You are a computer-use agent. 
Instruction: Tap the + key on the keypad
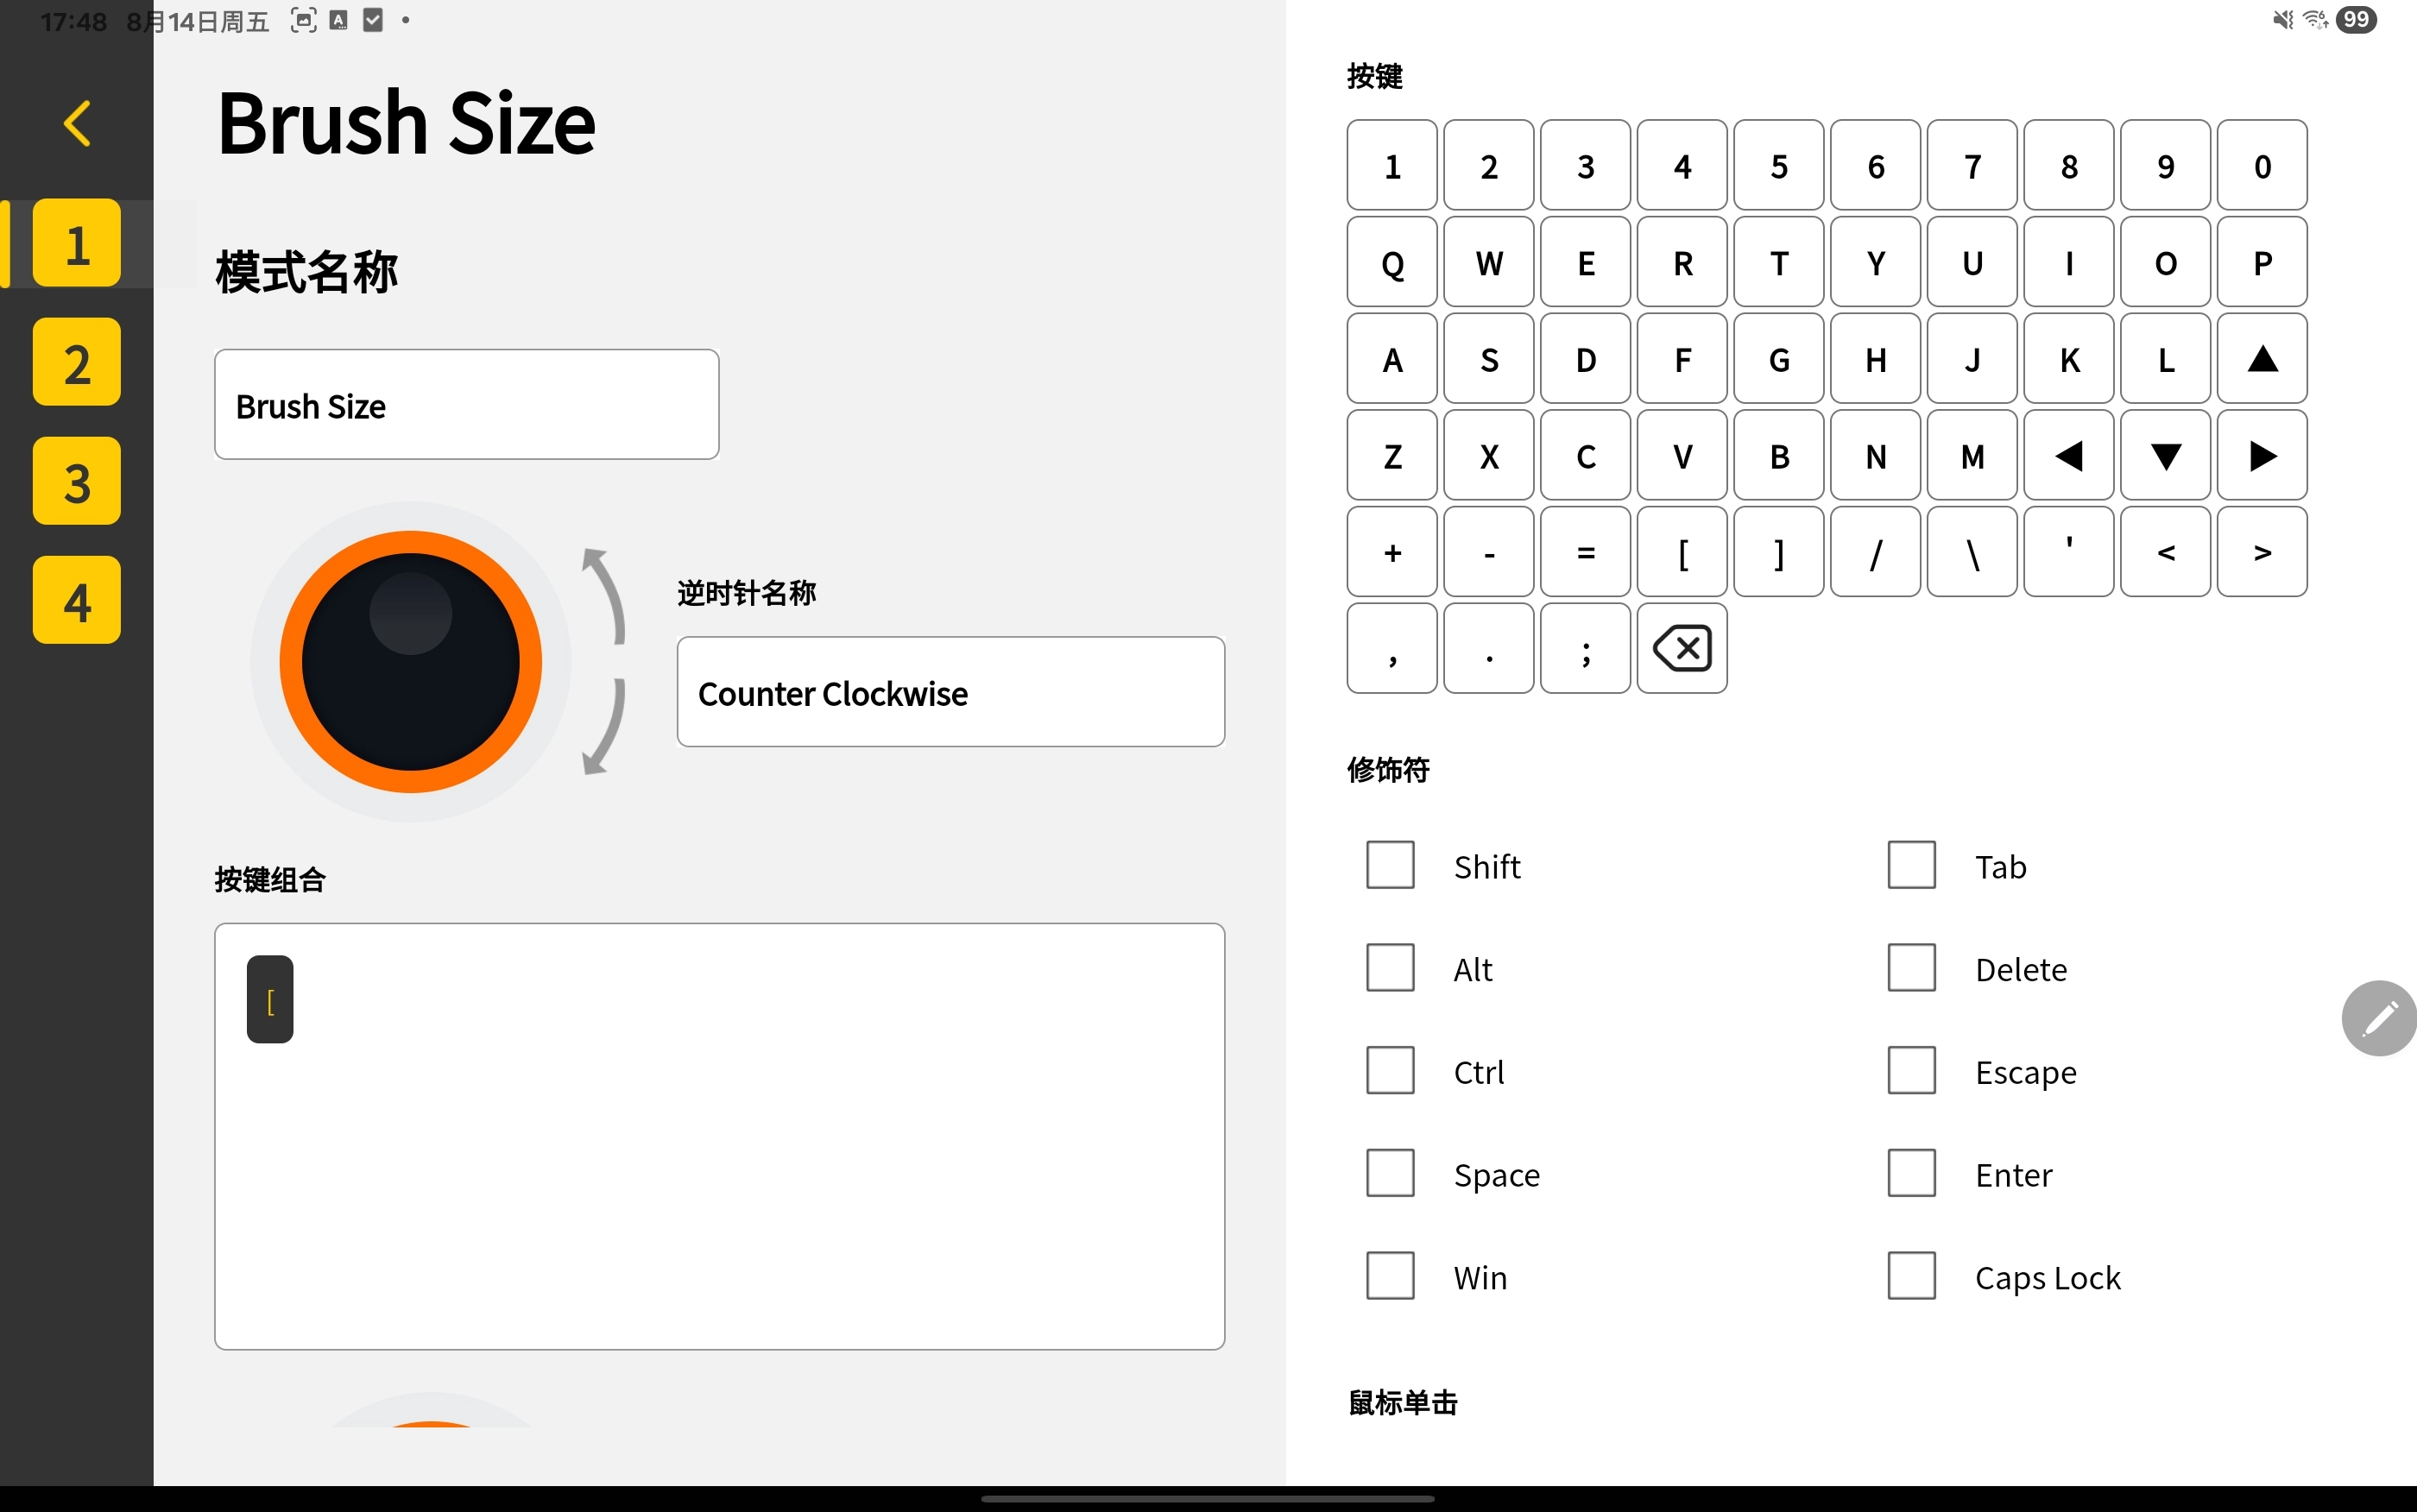point(1392,552)
